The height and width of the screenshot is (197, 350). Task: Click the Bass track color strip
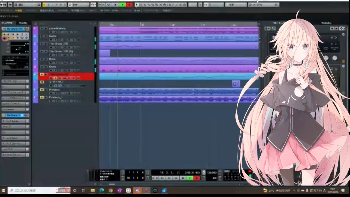[x=36, y=61]
